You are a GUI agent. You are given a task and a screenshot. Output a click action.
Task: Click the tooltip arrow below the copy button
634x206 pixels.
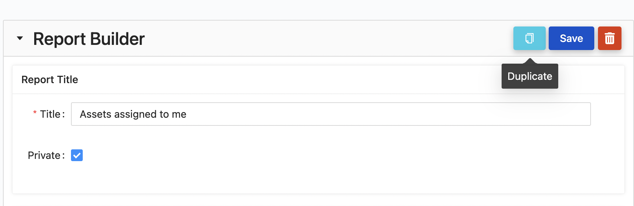(x=530, y=61)
